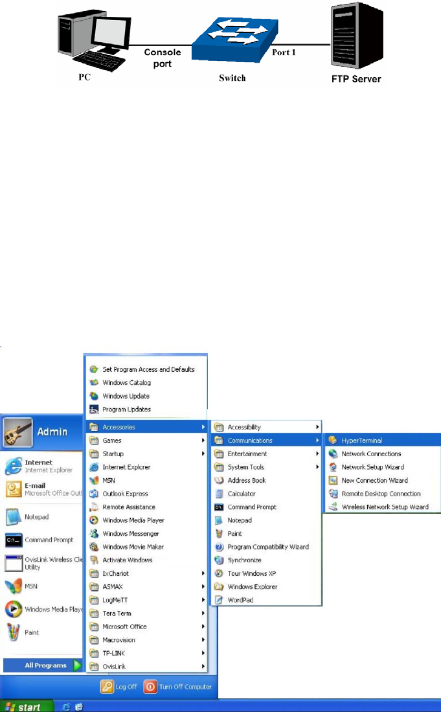This screenshot has width=441, height=712.
Task: Open OvisLink Wireless Client Utility
Action: pyautogui.click(x=43, y=563)
